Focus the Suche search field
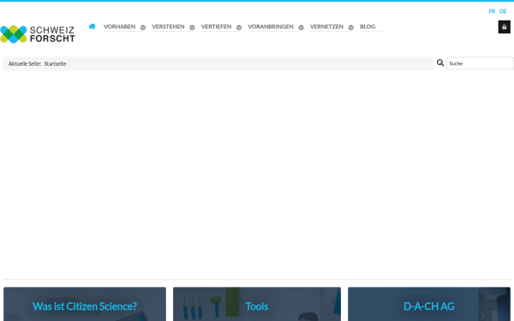514x321 pixels. click(480, 63)
